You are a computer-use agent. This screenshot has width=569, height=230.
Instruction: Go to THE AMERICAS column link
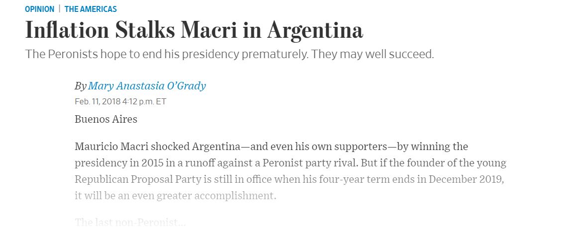(x=91, y=9)
